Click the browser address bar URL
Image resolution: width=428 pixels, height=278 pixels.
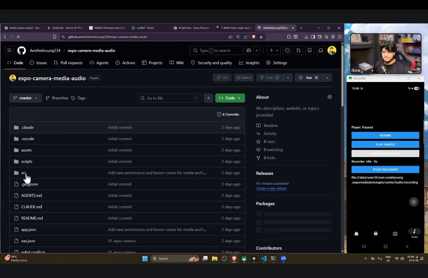108,37
